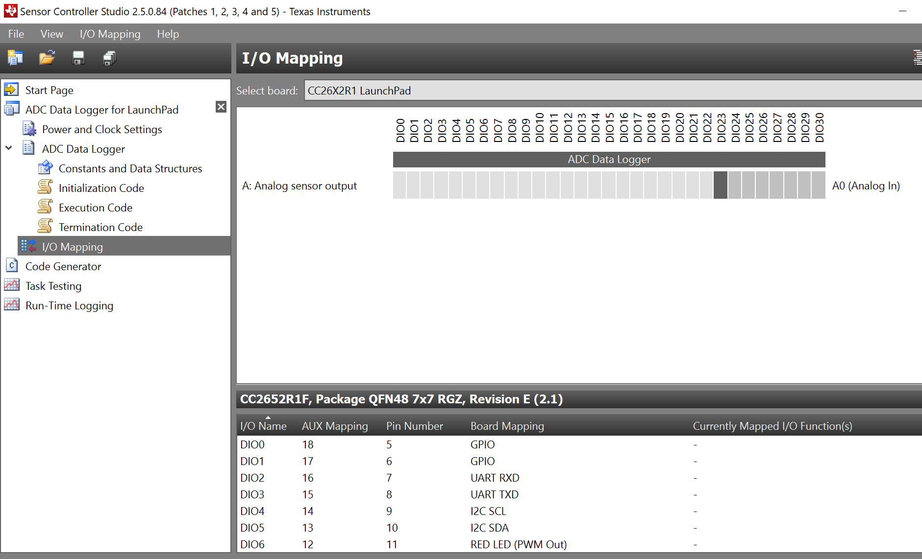Open the Code Generator C file icon
The image size is (922, 559).
(x=12, y=266)
